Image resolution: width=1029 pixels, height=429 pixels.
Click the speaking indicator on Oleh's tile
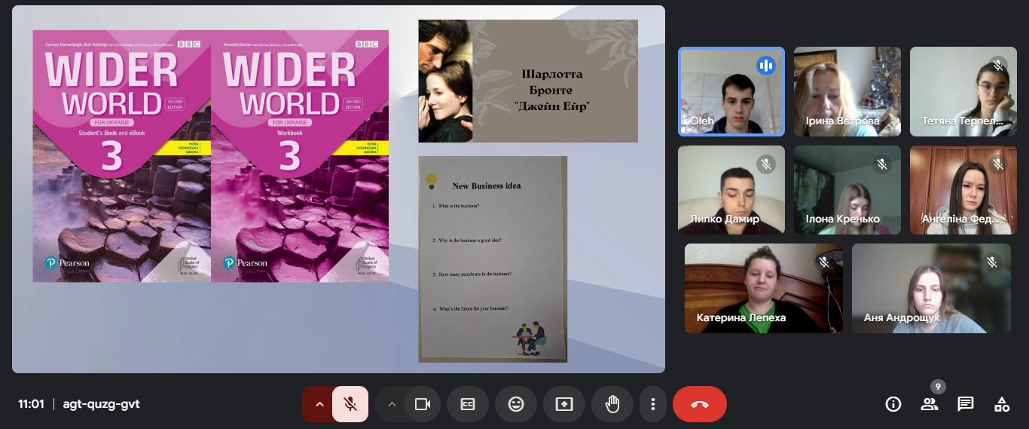766,66
